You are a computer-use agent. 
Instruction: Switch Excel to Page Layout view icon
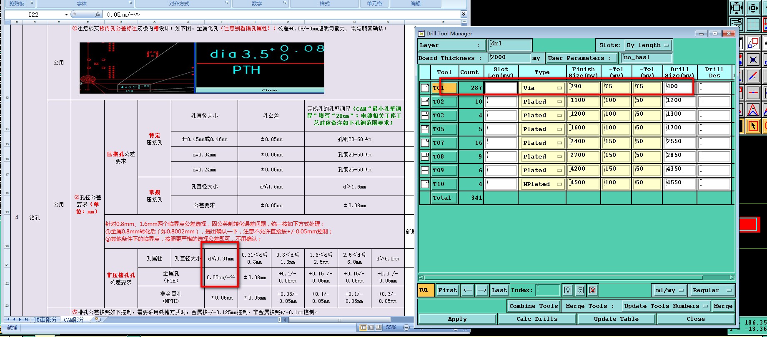371,327
